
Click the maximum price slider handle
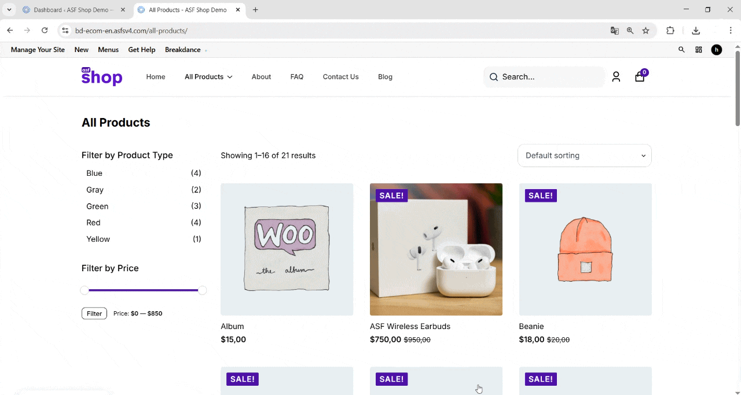pyautogui.click(x=202, y=290)
